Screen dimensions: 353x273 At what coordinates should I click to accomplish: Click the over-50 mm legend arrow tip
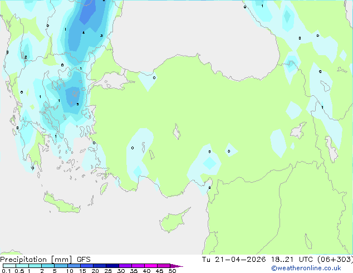pyautogui.click(x=176, y=266)
